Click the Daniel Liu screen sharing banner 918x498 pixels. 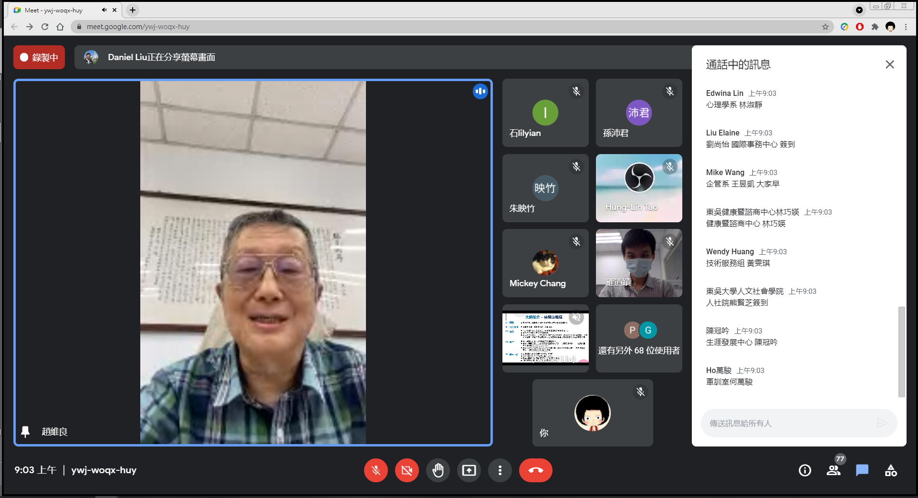tap(161, 57)
